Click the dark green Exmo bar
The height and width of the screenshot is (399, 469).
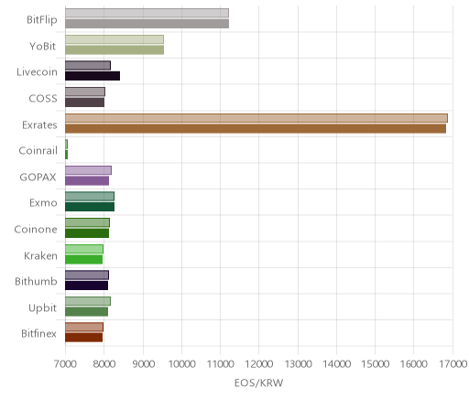[x=90, y=207]
